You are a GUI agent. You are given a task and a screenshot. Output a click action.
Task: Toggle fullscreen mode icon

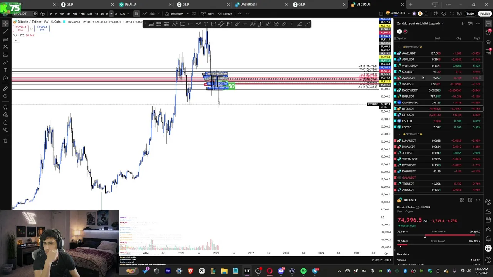(x=451, y=14)
